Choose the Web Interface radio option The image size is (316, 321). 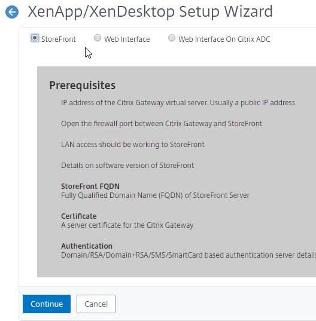(98, 38)
